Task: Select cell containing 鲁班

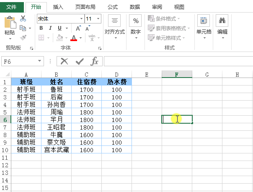Action: [56, 89]
